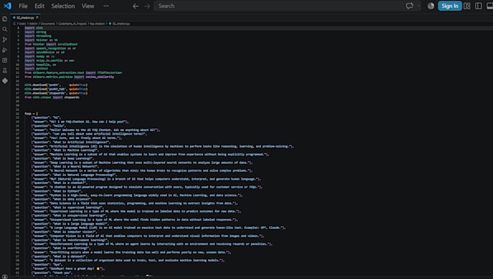The image size is (493, 279).
Task: Click the "What is Python?" question line
Action: [57, 191]
